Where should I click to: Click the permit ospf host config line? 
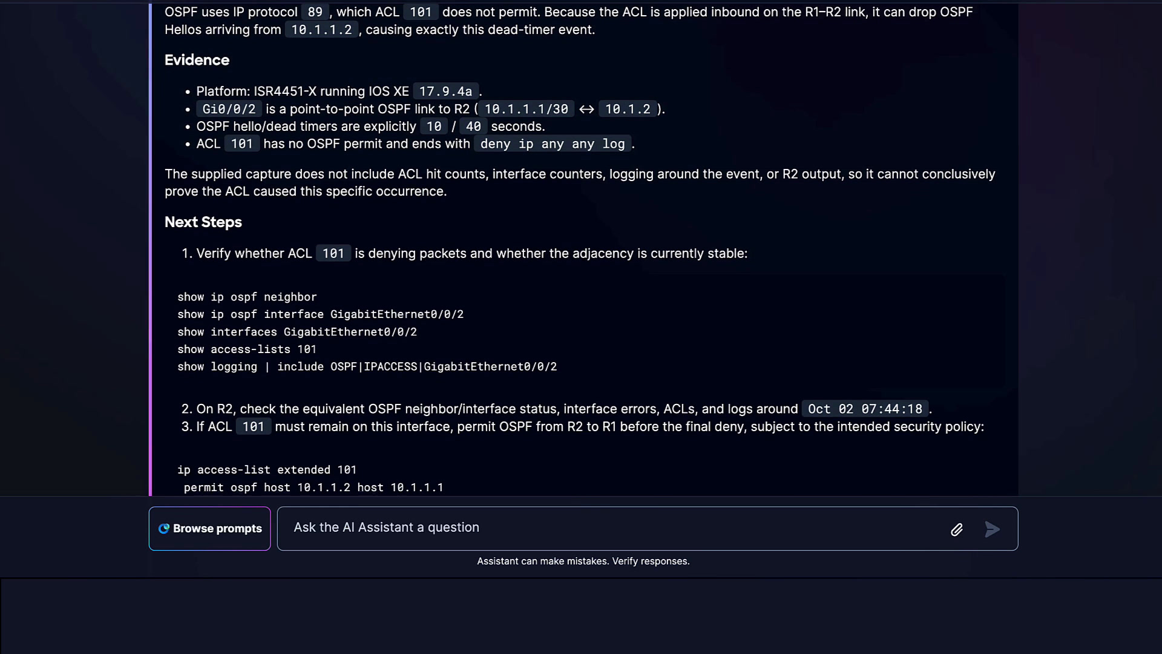[x=313, y=487]
